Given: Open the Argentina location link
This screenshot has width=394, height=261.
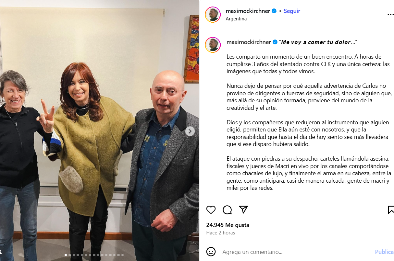Looking at the screenshot, I should [236, 19].
